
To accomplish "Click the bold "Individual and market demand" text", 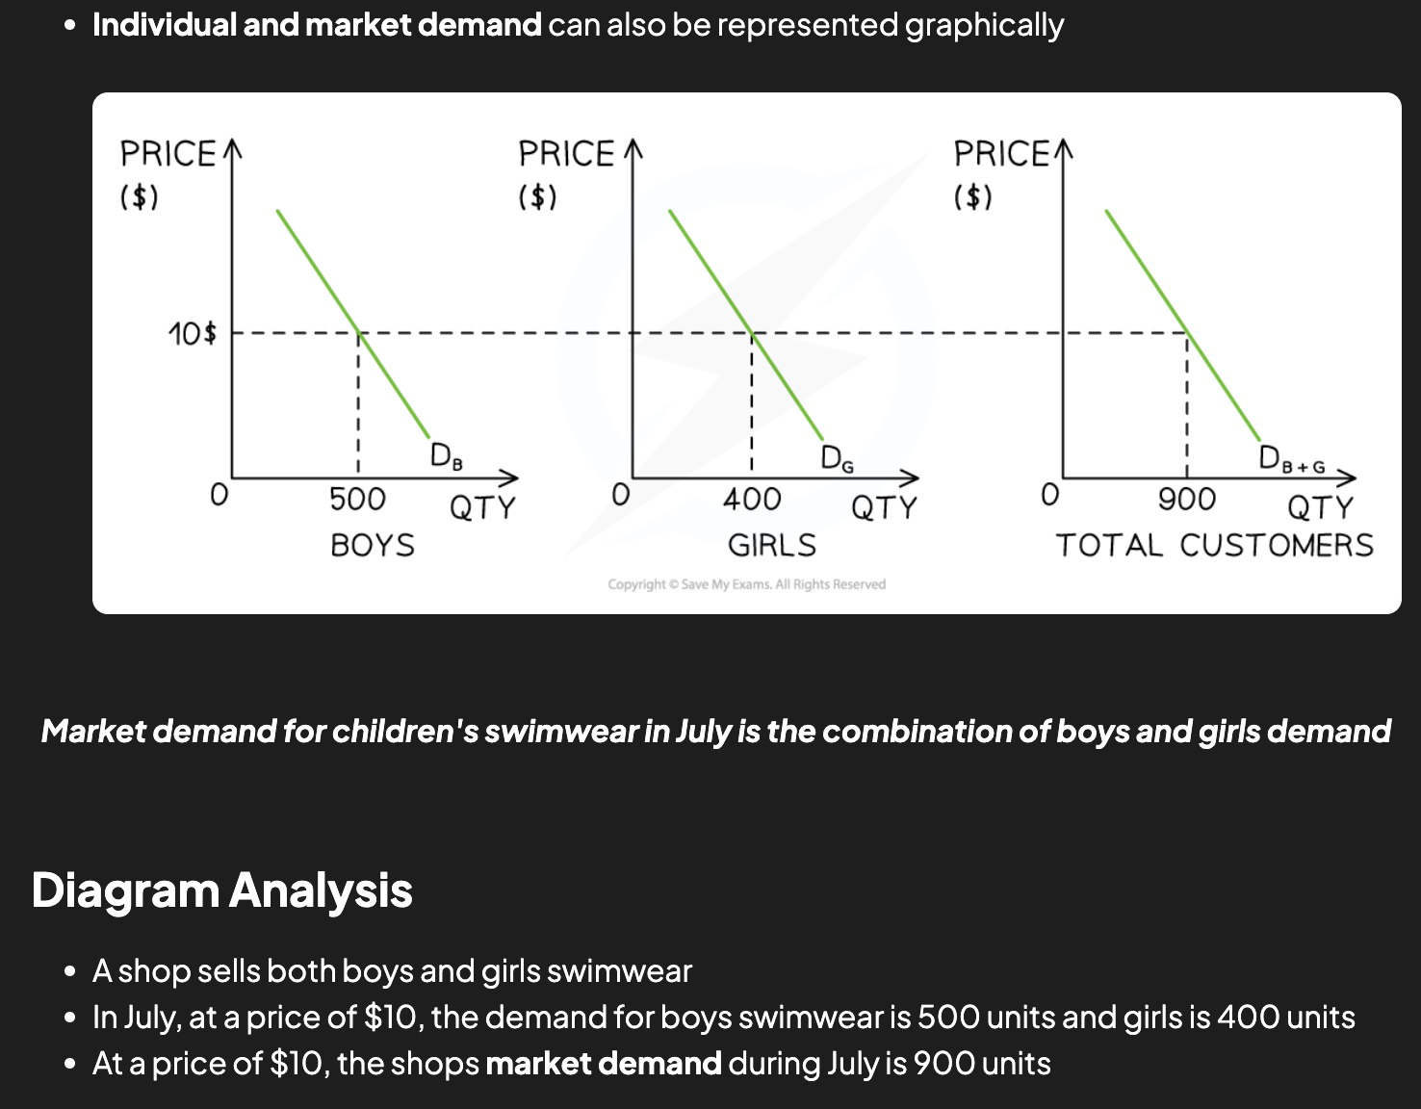I will 317,25.
